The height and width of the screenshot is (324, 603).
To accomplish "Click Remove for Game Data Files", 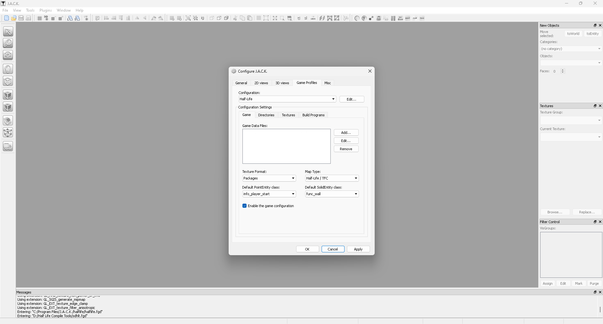I will pyautogui.click(x=346, y=149).
